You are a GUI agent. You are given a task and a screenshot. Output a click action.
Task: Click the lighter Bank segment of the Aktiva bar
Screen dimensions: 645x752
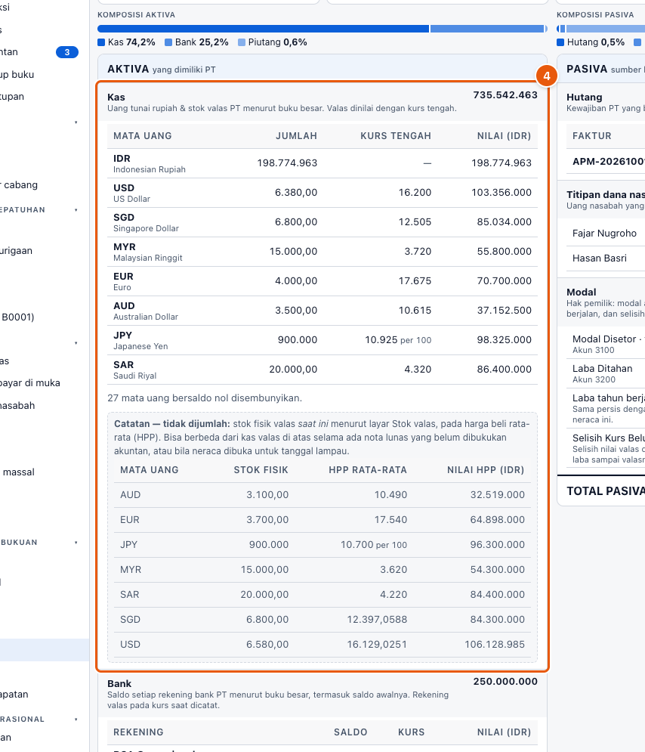487,29
